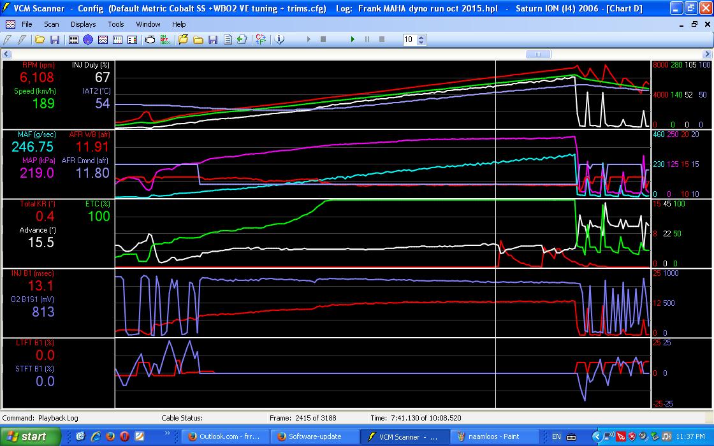Expand hidden system tray icons arrow
The width and height of the screenshot is (714, 446).
pos(596,436)
